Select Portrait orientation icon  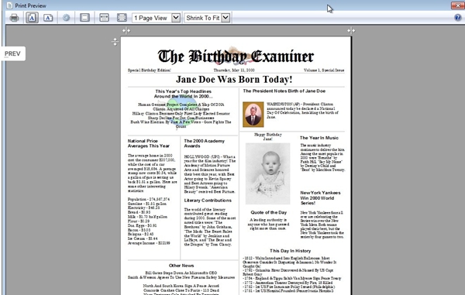click(x=32, y=18)
